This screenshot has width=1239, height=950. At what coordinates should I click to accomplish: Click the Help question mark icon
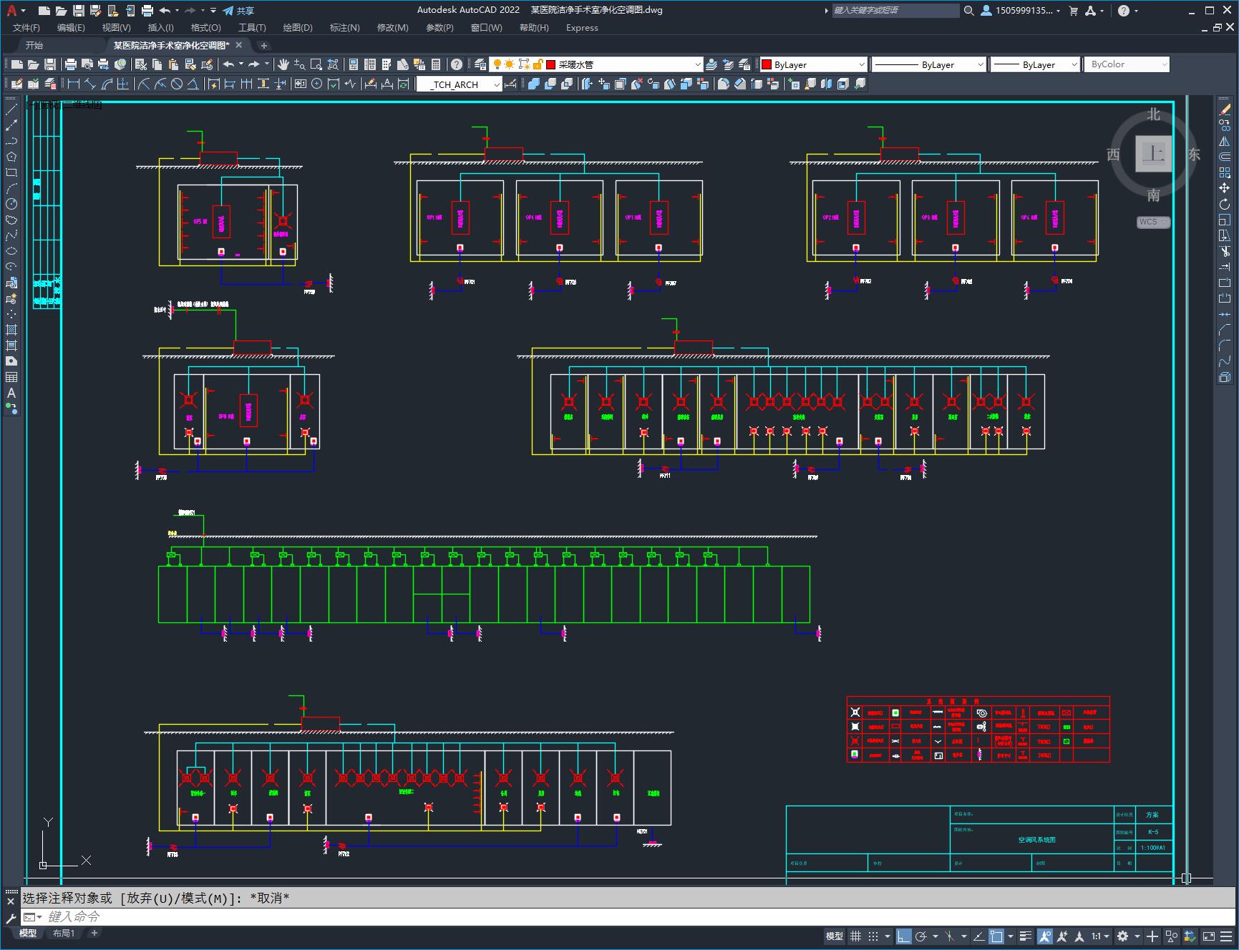457,64
